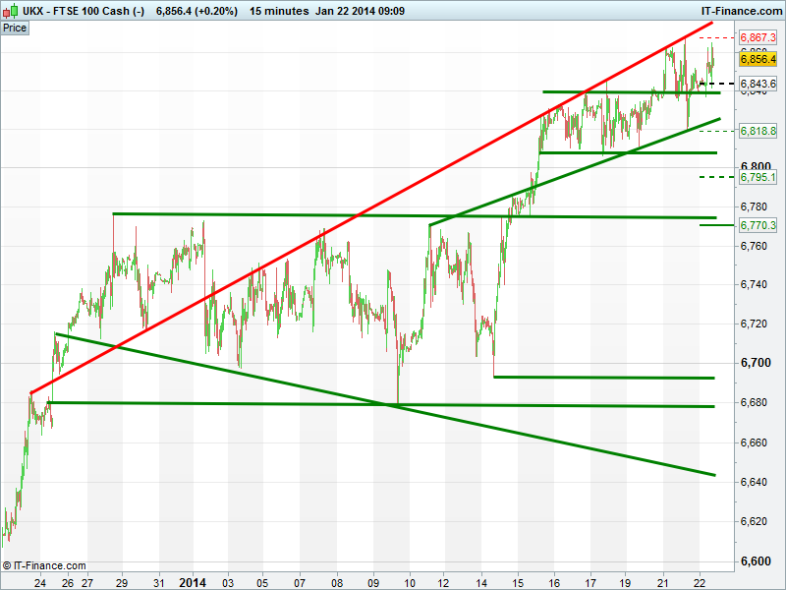The height and width of the screenshot is (590, 786).
Task: Click the 6,700 label on the price axis
Action: (x=755, y=363)
